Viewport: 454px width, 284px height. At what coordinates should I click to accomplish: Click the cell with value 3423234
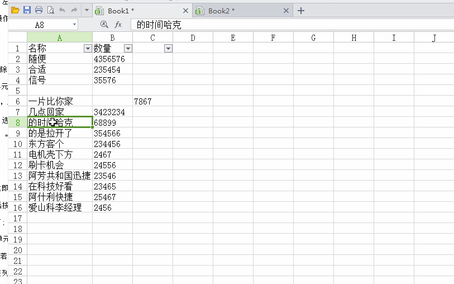[112, 112]
